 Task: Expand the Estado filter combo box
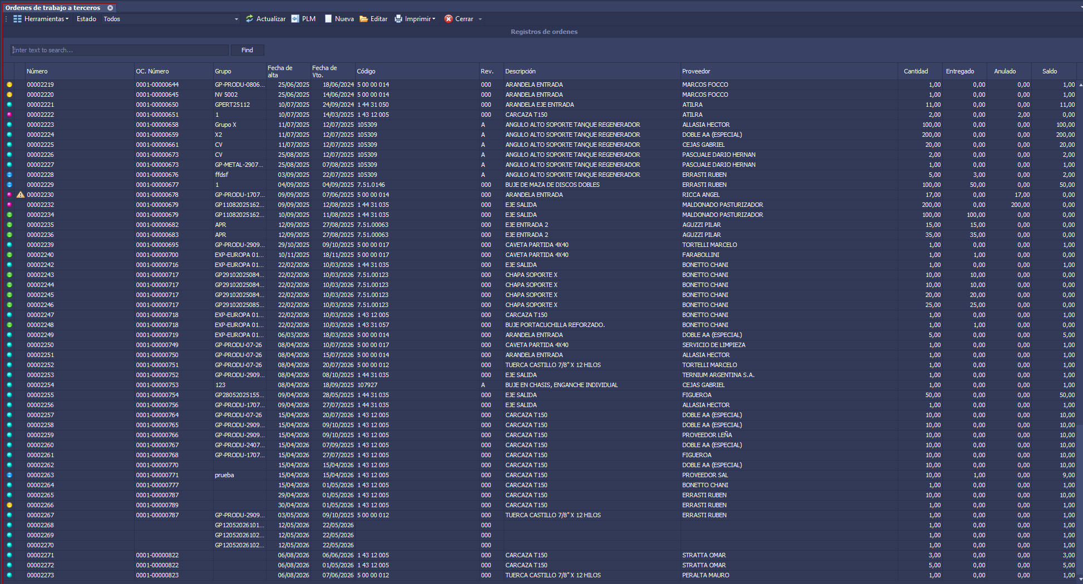pyautogui.click(x=236, y=19)
